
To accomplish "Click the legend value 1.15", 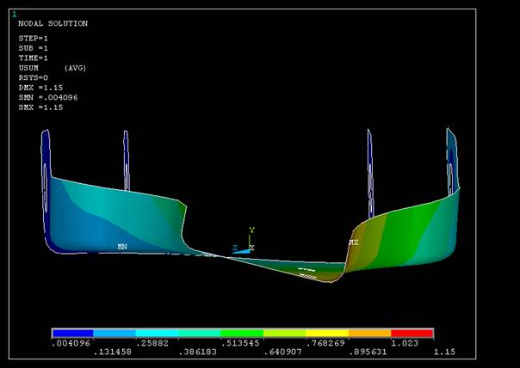I will [x=444, y=352].
